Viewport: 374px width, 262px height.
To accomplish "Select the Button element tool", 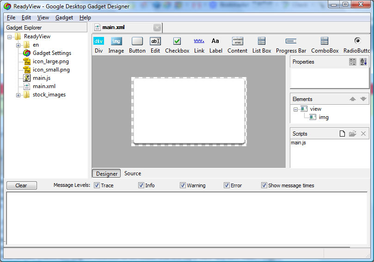I will tap(137, 45).
